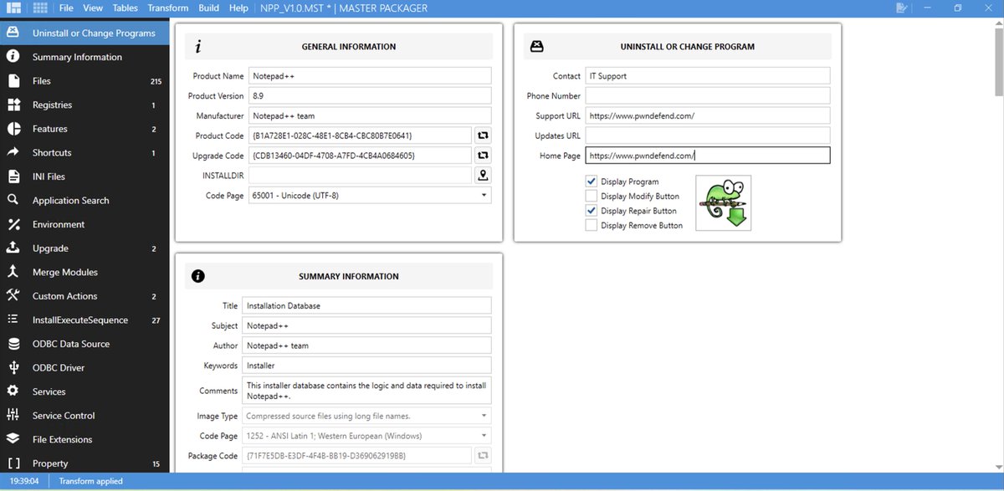
Task: Open the Build menu
Action: [x=209, y=8]
